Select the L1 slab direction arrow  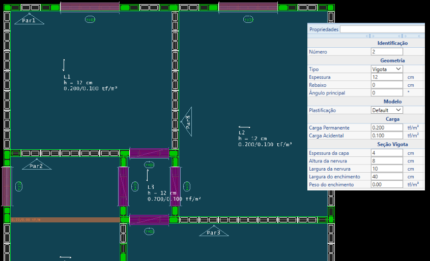(x=64, y=65)
